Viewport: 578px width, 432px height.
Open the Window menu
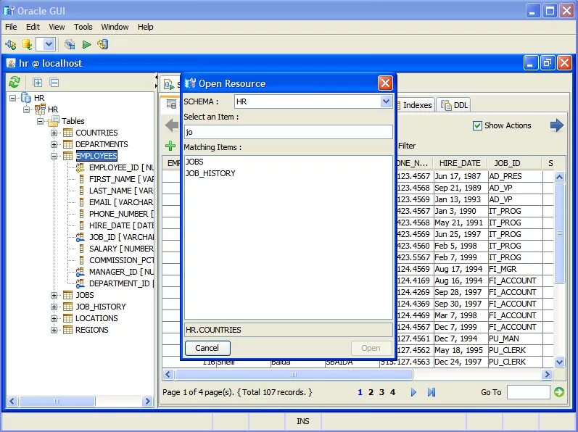coord(115,27)
